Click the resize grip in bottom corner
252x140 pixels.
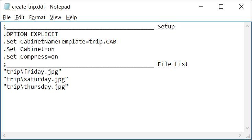pyautogui.click(x=248, y=136)
